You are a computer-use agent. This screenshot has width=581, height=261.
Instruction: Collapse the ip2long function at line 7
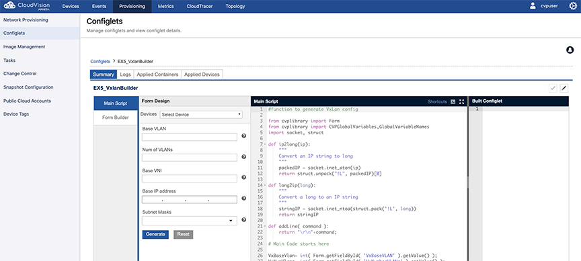(x=265, y=144)
